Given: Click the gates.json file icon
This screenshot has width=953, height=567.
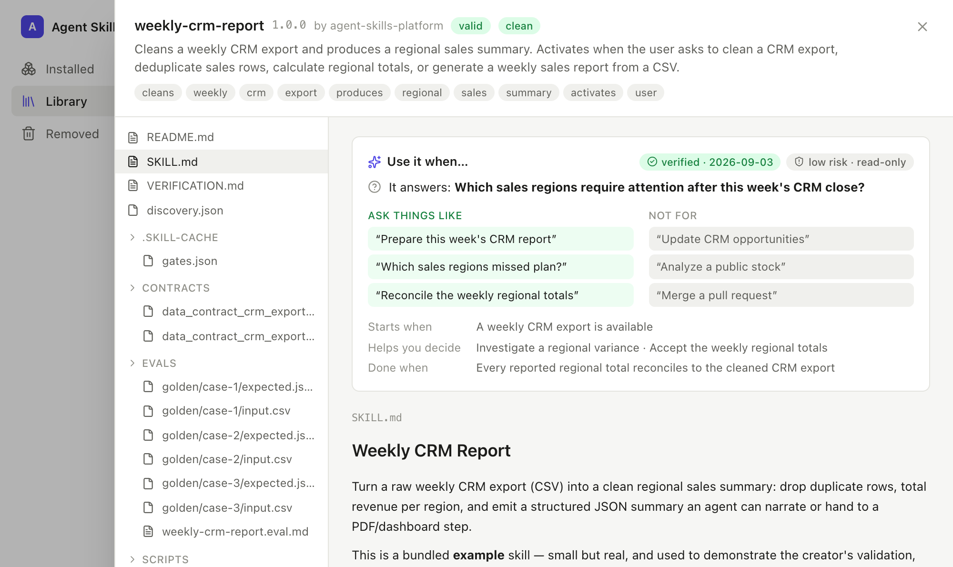Looking at the screenshot, I should pos(148,261).
